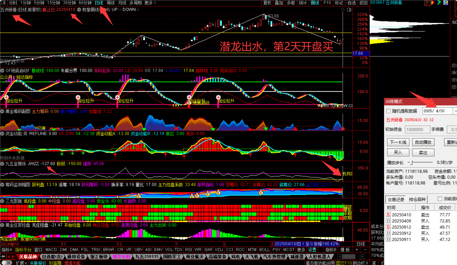Enable 随机提取数据 checkbox
457x265 pixels.
tap(388, 111)
